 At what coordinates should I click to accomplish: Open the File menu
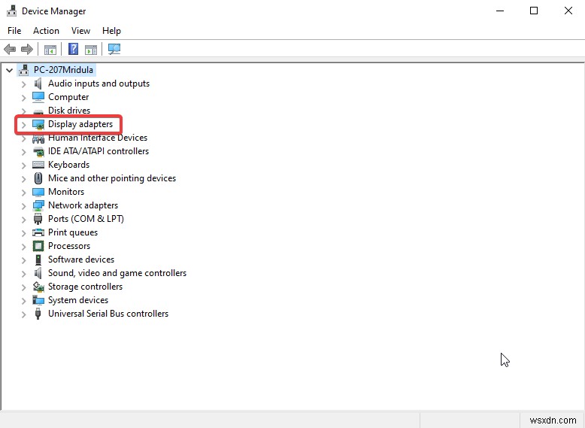(14, 31)
